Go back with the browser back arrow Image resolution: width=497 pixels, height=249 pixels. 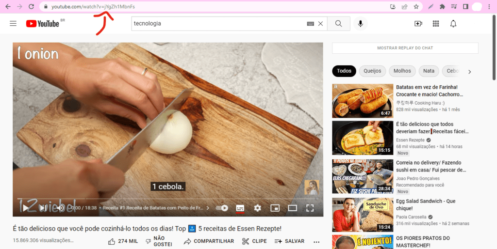pyautogui.click(x=8, y=7)
